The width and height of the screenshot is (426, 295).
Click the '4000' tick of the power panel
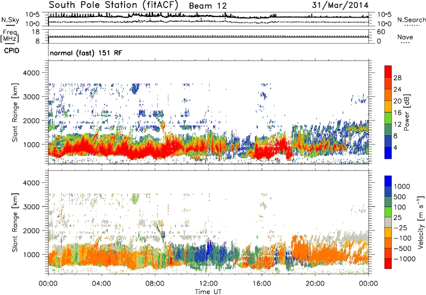pyautogui.click(x=31, y=73)
